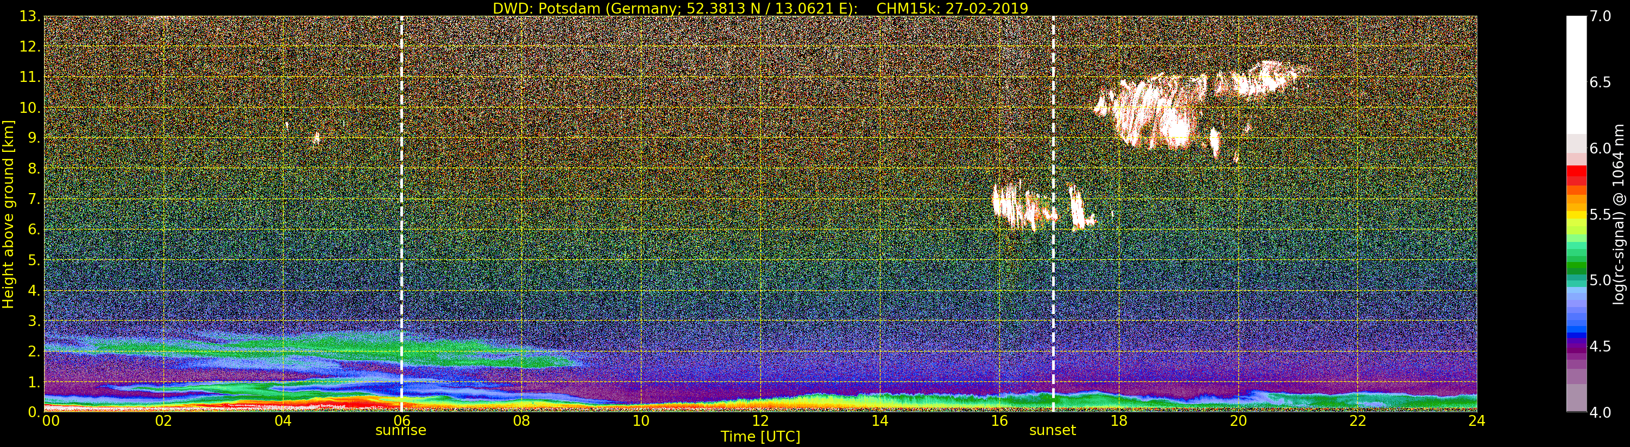Click height axis tick '3.' km
The image size is (1630, 447).
[34, 321]
